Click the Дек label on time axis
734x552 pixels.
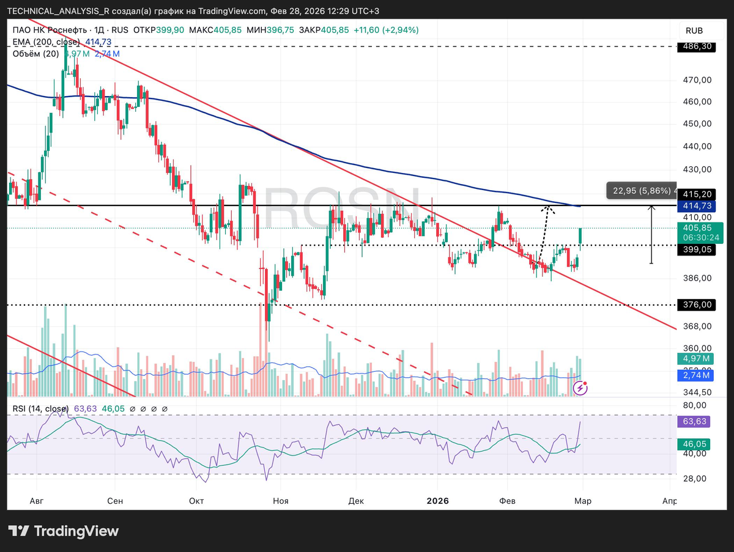click(x=356, y=501)
